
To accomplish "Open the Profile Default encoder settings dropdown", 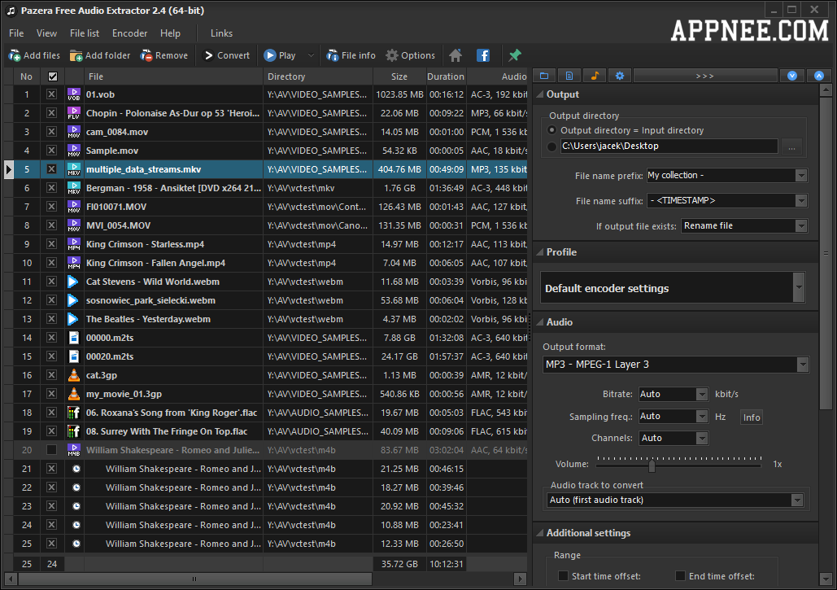I will click(x=799, y=287).
